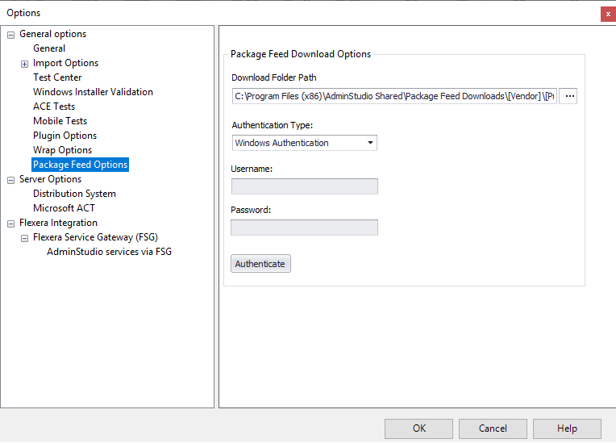Collapse the Flexera Integration tree node

coord(10,224)
